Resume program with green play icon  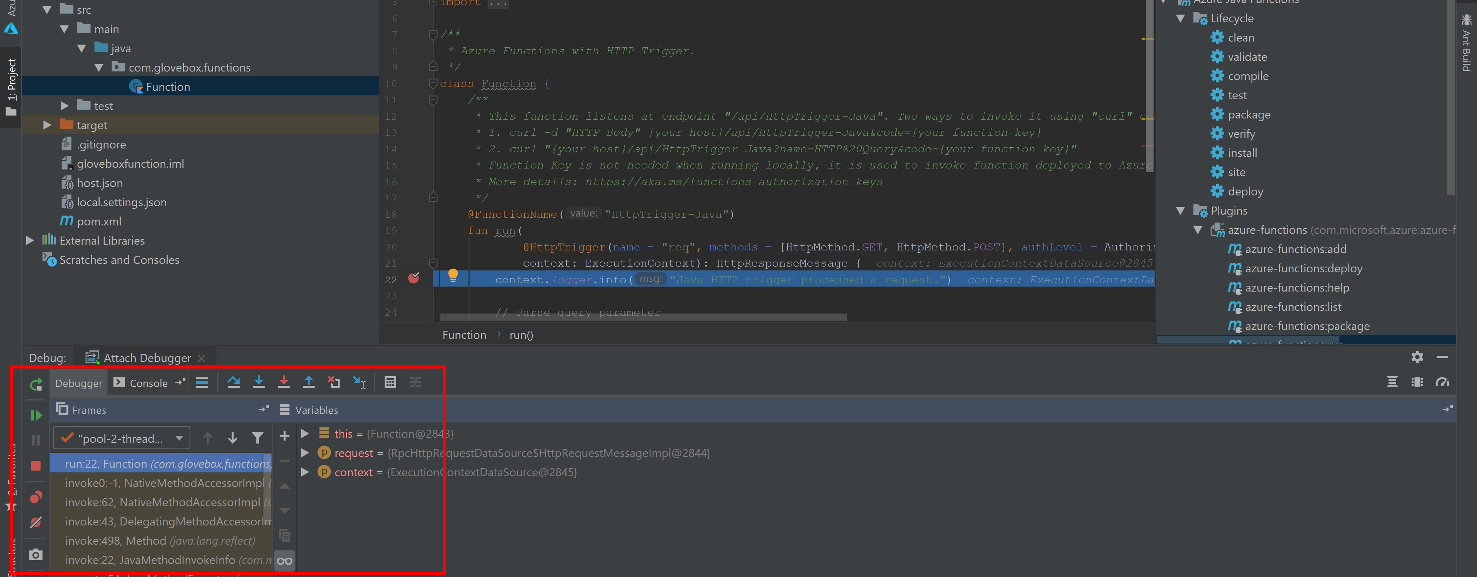tap(35, 415)
